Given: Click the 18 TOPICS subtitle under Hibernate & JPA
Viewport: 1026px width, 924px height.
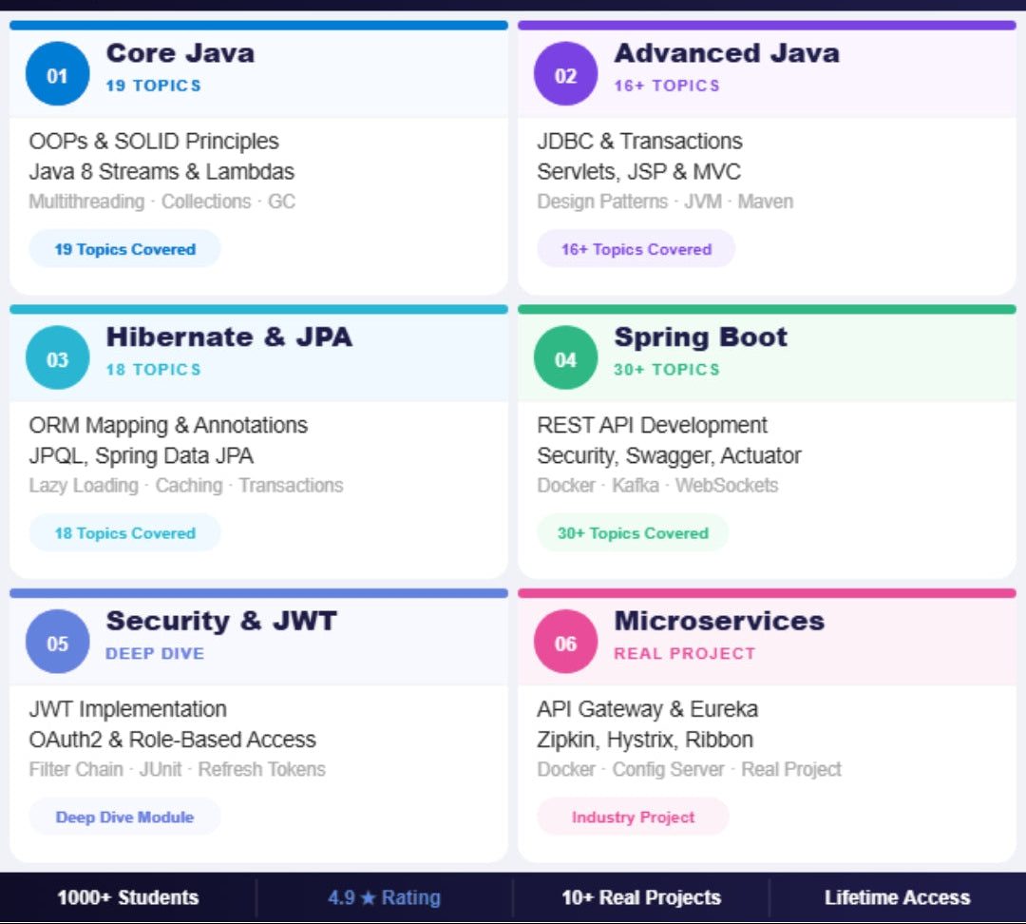Looking at the screenshot, I should (x=154, y=370).
